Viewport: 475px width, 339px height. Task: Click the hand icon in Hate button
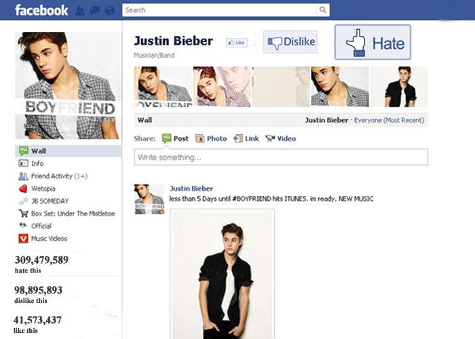356,43
